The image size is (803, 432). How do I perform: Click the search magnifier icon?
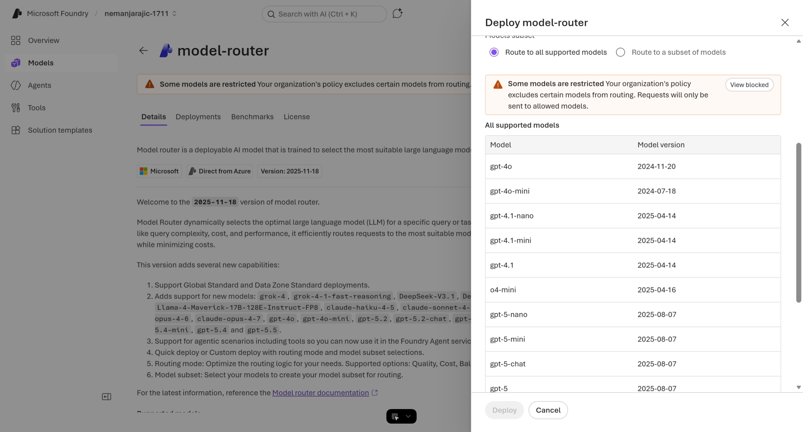coord(271,14)
